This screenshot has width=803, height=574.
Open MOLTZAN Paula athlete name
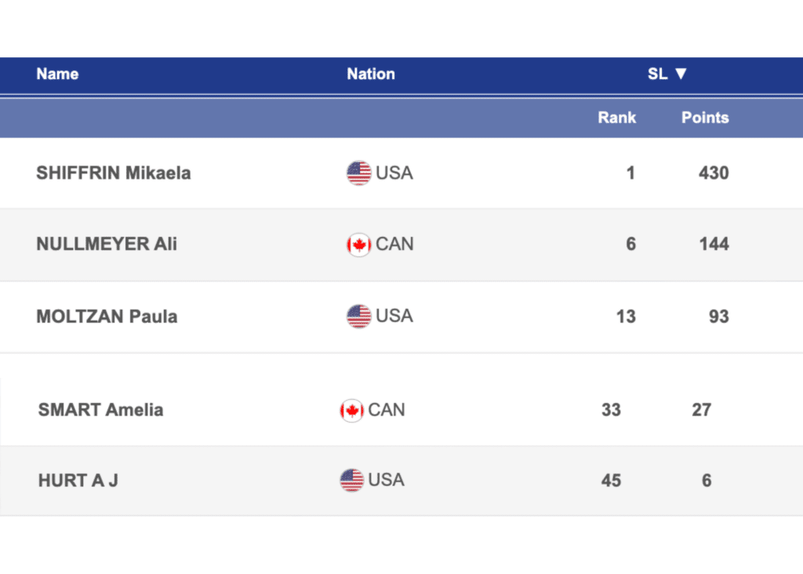107,317
